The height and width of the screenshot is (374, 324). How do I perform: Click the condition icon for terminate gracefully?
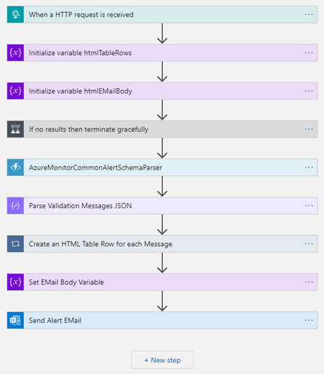(x=15, y=129)
